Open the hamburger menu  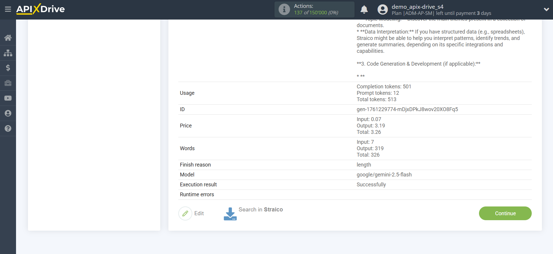point(8,9)
